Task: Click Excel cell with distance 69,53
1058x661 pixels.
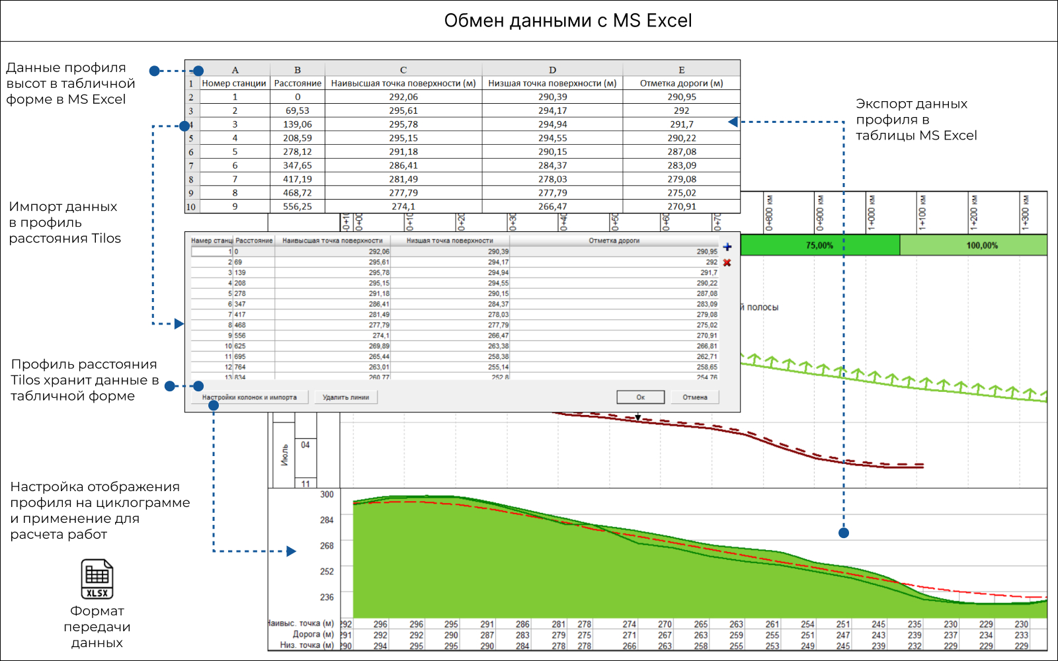Action: pos(298,110)
